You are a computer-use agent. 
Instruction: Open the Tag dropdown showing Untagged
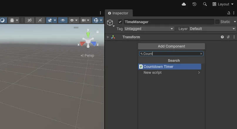149,29
